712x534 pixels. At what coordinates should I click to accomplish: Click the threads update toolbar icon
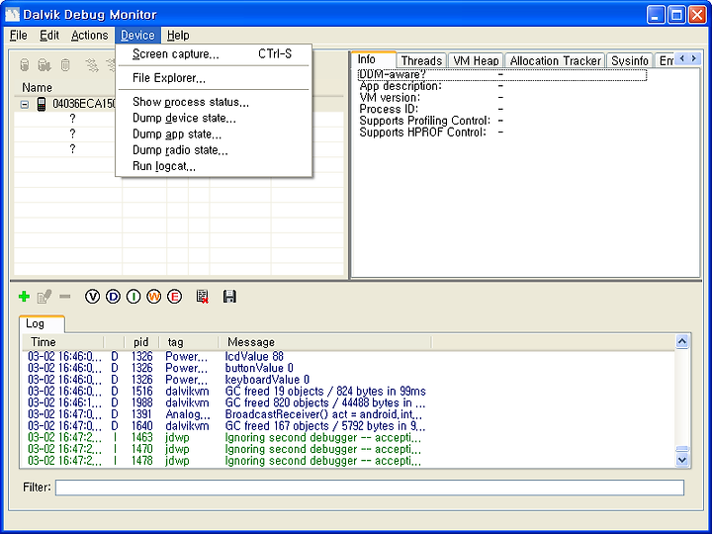tap(92, 65)
